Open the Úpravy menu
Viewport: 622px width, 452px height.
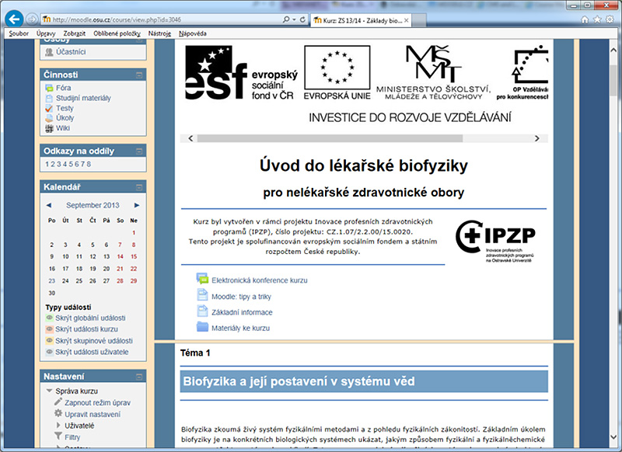[x=46, y=33]
